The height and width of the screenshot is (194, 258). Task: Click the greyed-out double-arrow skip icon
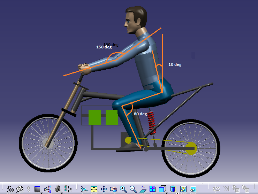tap(226, 189)
